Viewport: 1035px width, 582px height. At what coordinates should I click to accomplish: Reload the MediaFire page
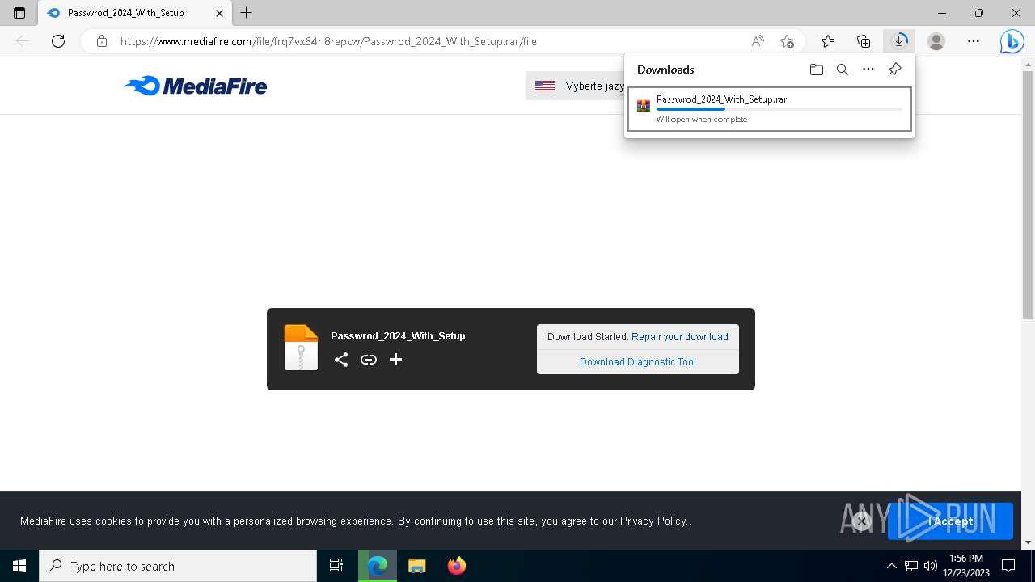(x=58, y=41)
